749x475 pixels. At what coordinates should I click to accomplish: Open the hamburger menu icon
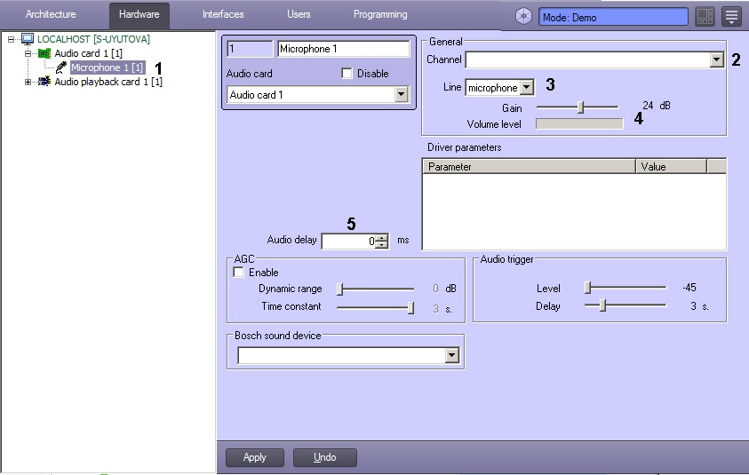pos(731,17)
